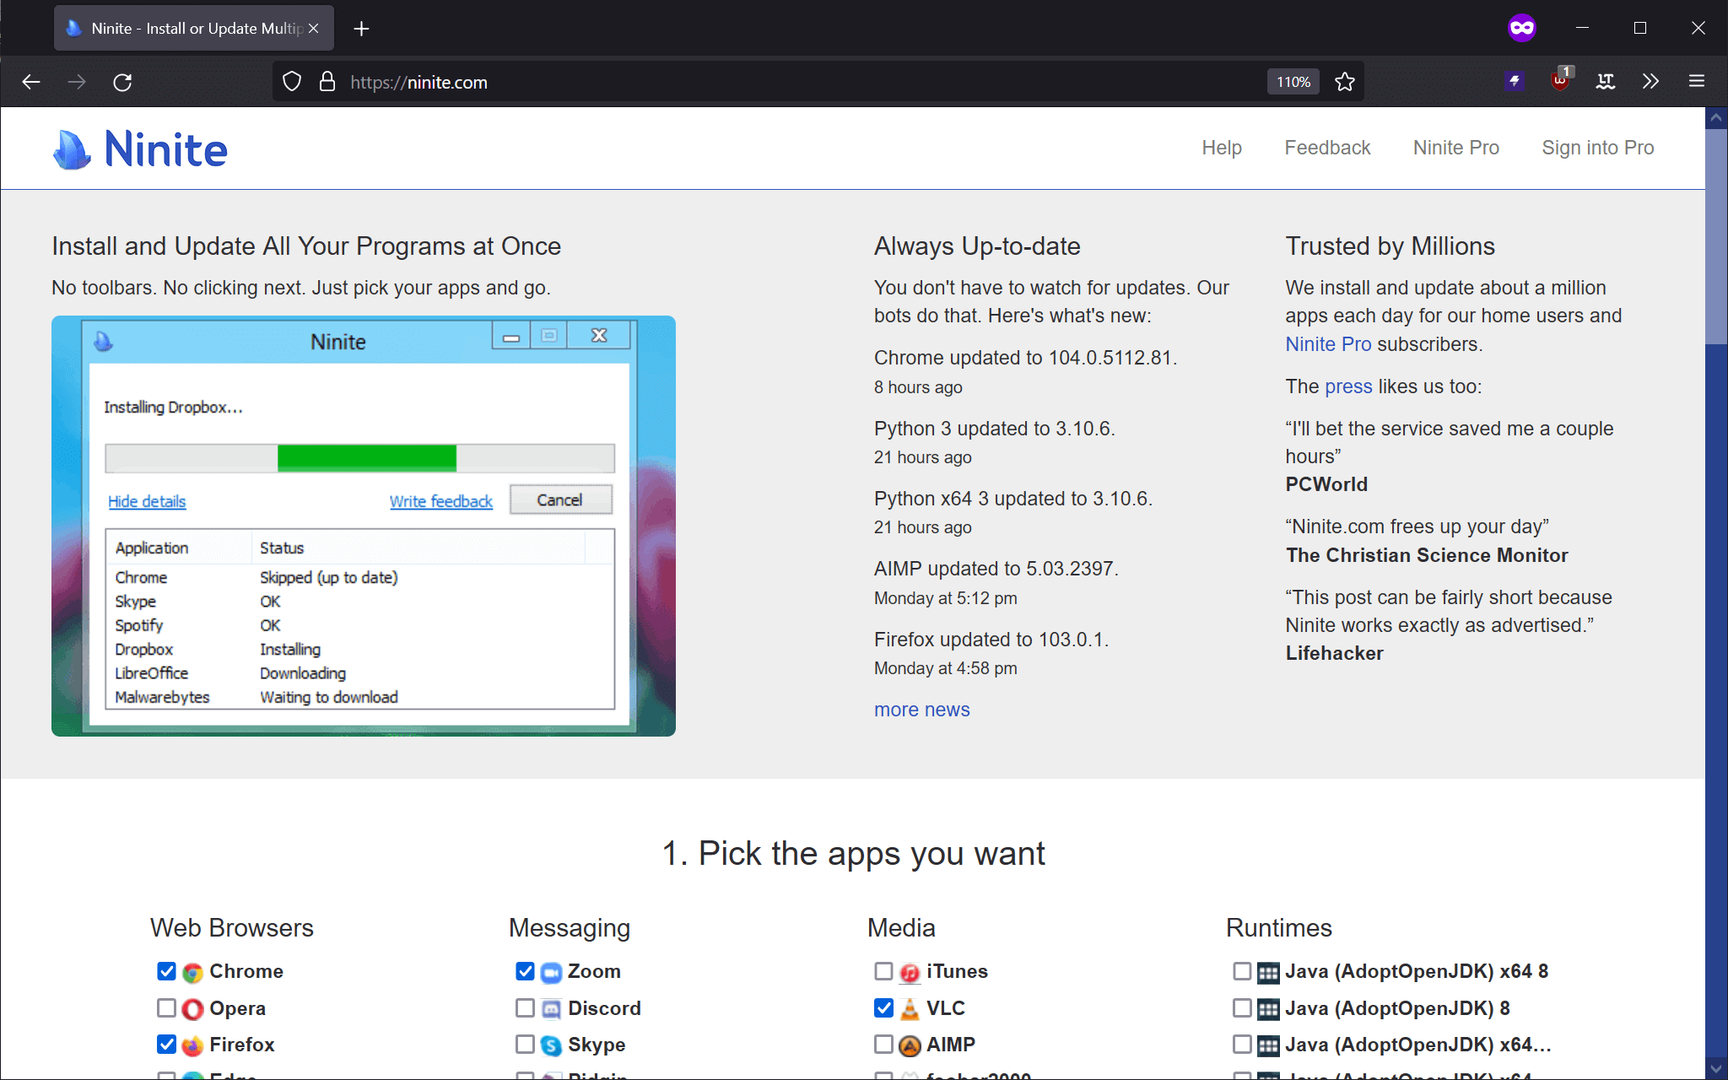Reload the page with the refresh icon
This screenshot has width=1728, height=1080.
point(122,82)
